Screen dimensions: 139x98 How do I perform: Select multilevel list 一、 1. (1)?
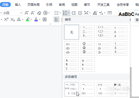coord(88,89)
